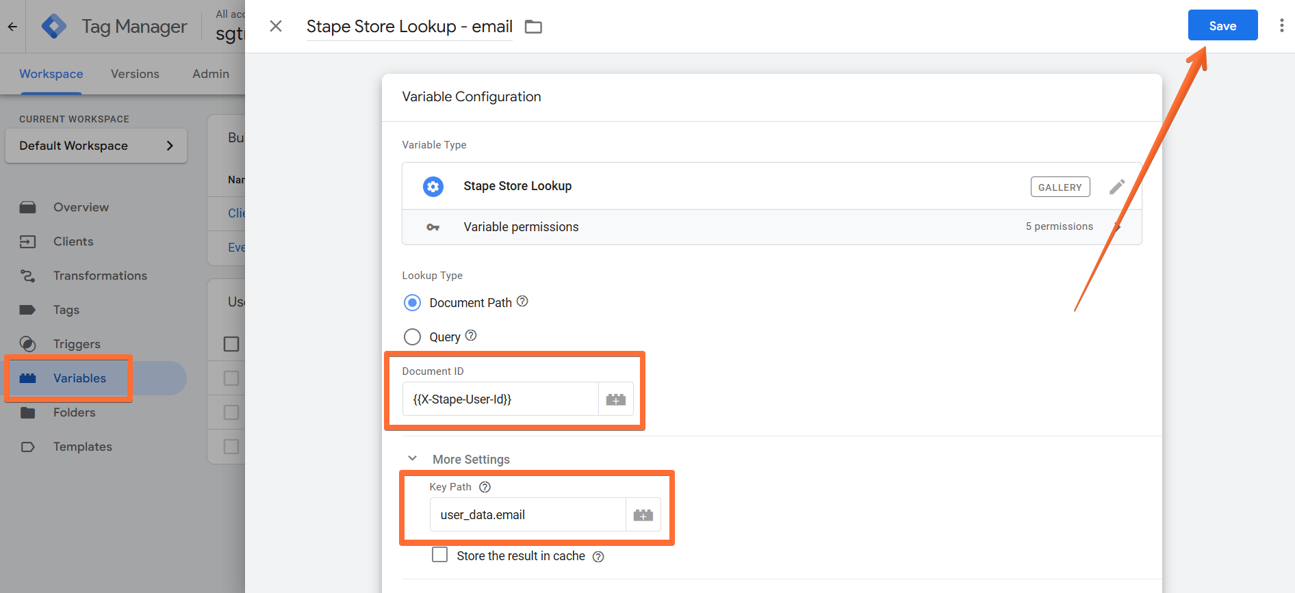Click the Tag Manager back arrow
This screenshot has width=1295, height=593.
[12, 27]
